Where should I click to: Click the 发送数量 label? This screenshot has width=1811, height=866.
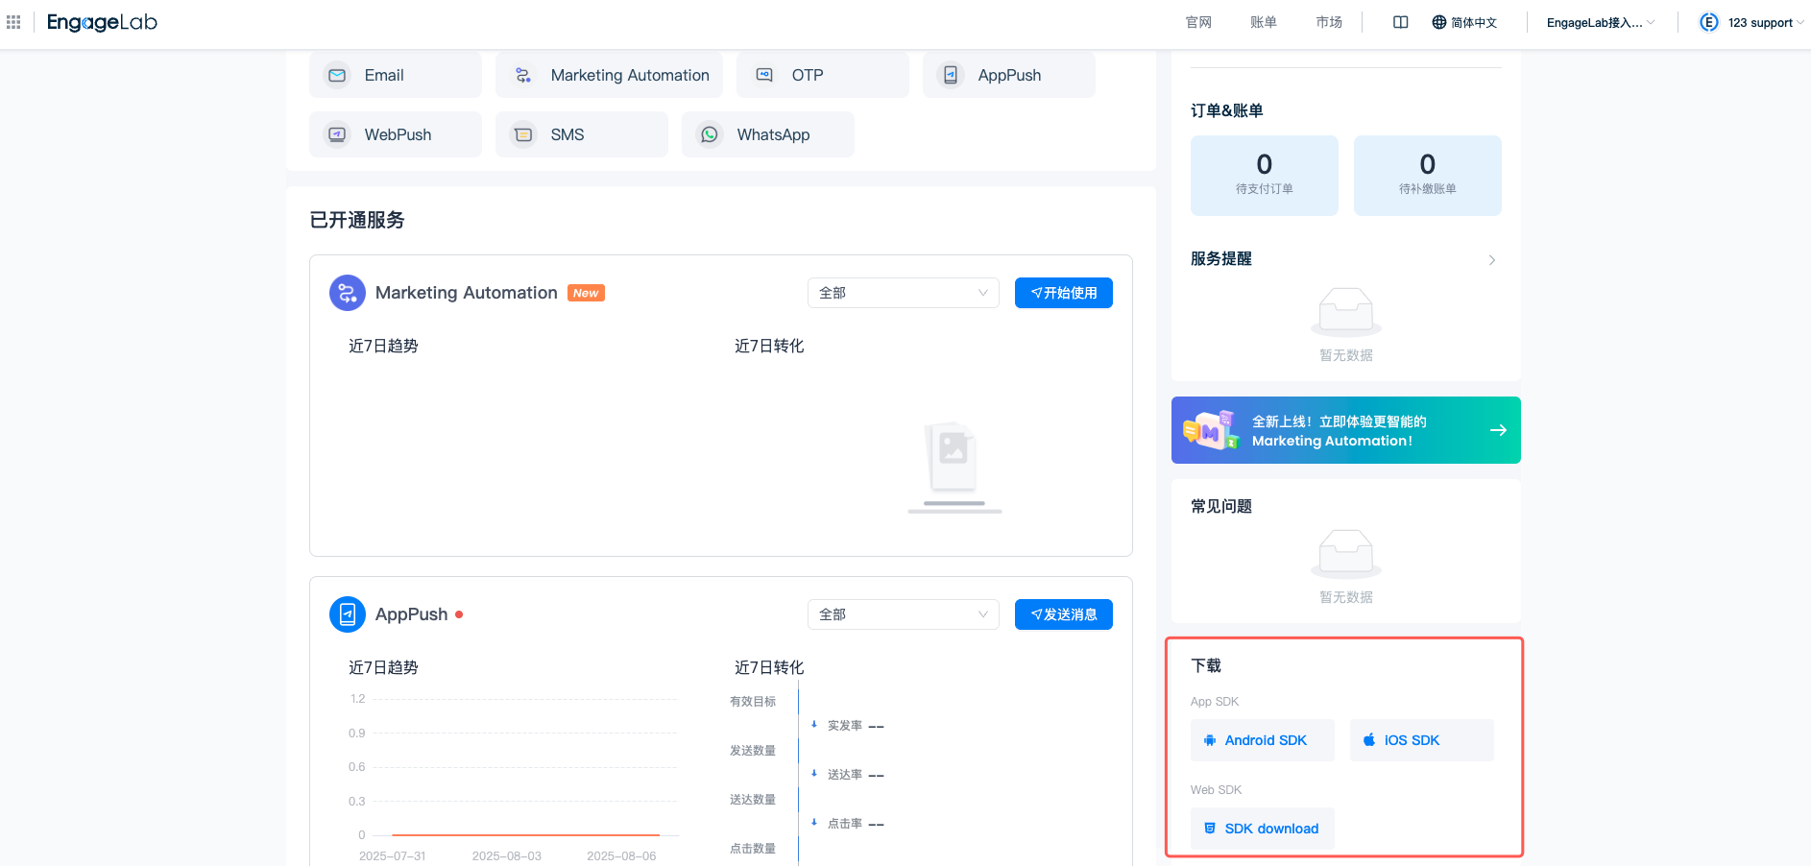click(753, 751)
